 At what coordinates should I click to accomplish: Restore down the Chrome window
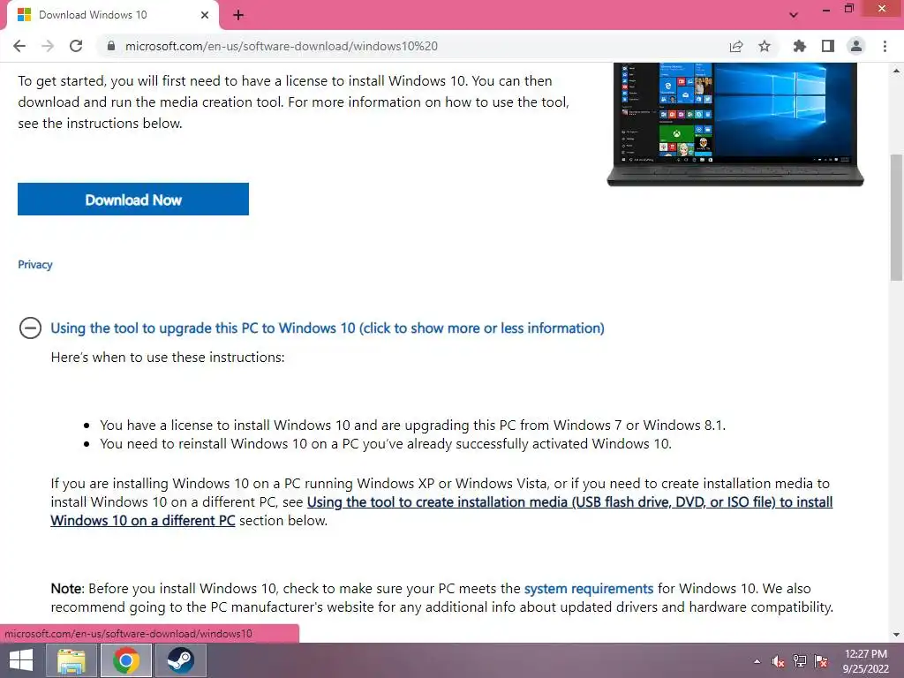849,9
